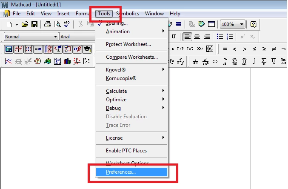The image size is (288, 189).
Task: Toggle numbered list formatting
Action: (x=230, y=37)
